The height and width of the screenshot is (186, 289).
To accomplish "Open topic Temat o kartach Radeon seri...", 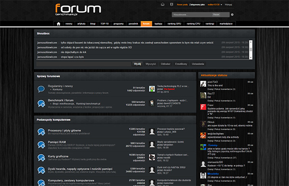I will [x=173, y=155].
